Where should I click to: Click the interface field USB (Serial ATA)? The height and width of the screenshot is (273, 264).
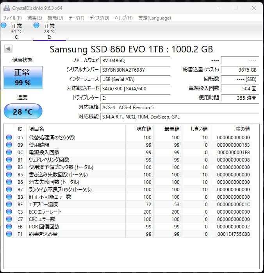point(135,79)
